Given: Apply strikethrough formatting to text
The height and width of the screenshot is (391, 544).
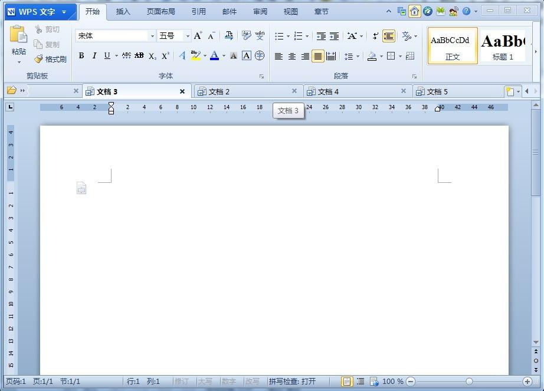Looking at the screenshot, I should point(139,55).
